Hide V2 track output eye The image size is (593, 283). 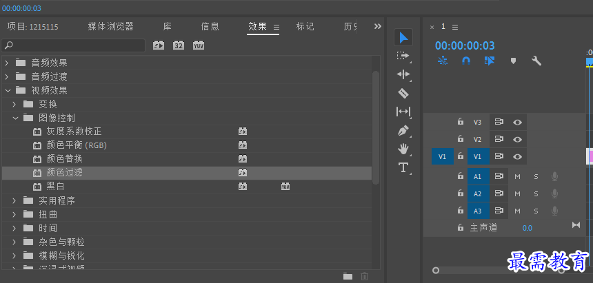(x=517, y=139)
